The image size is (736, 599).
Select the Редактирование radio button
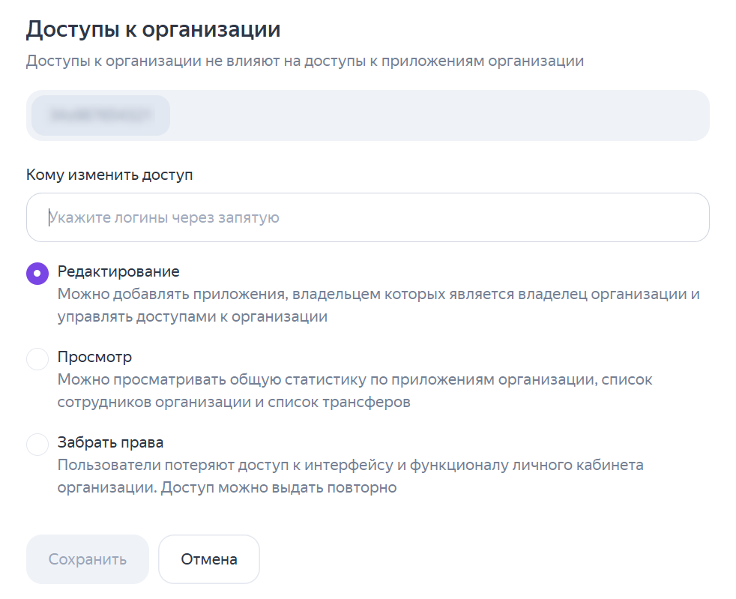(x=37, y=274)
